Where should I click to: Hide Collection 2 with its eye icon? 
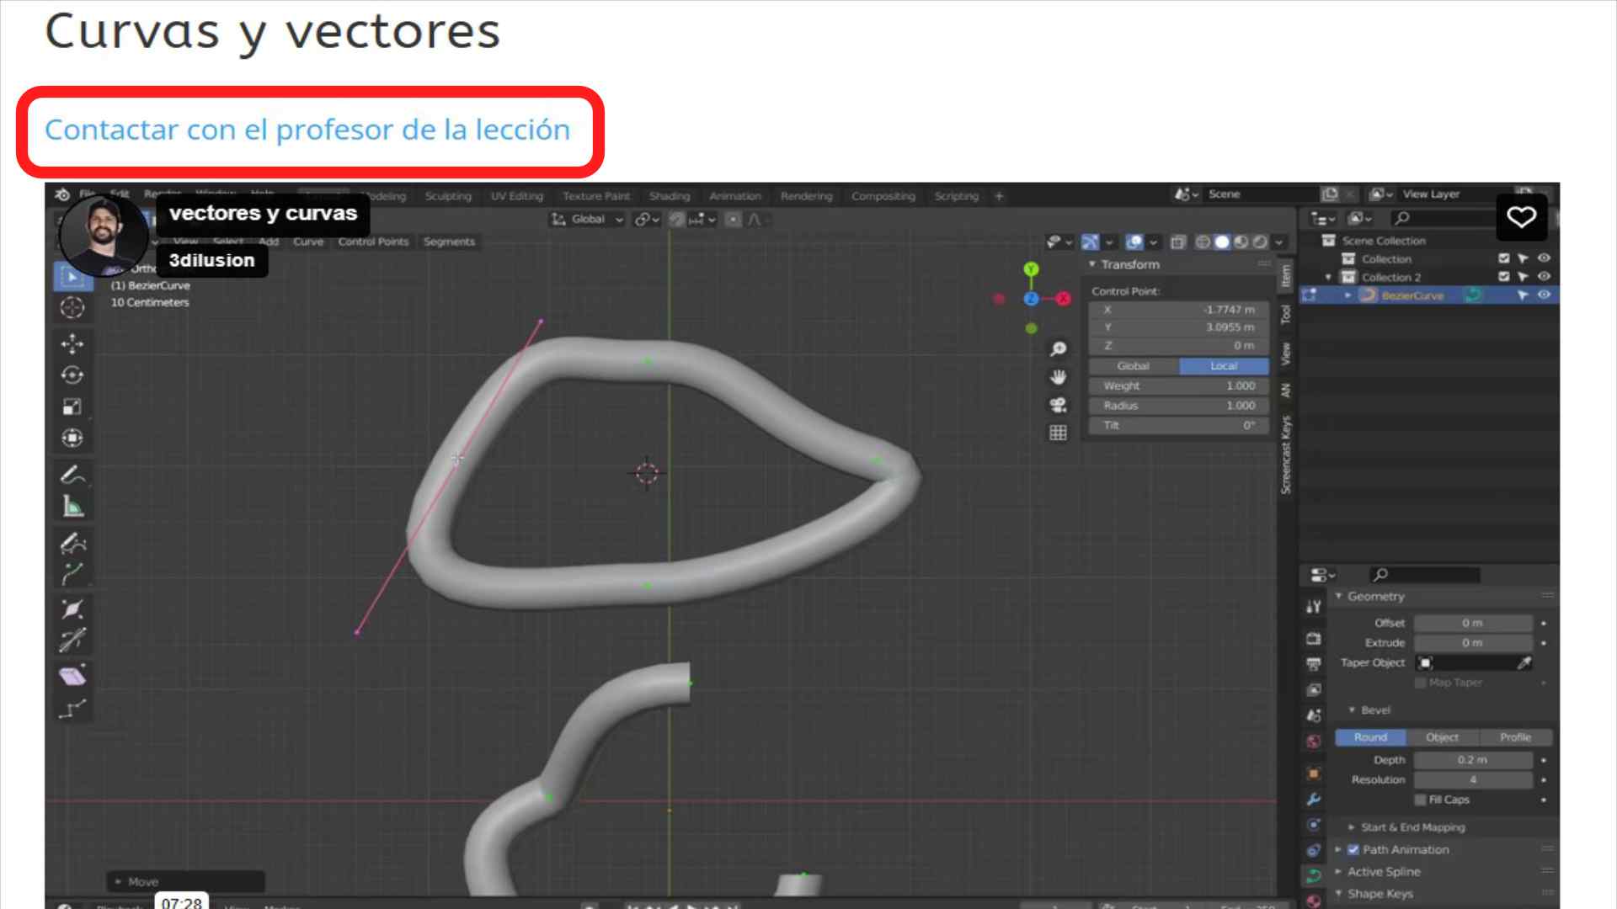pyautogui.click(x=1544, y=276)
